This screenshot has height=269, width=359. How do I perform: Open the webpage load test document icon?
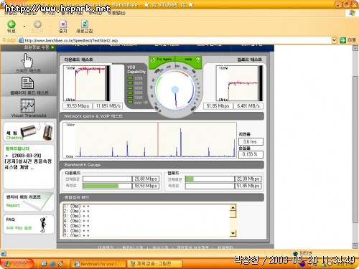coord(27,82)
